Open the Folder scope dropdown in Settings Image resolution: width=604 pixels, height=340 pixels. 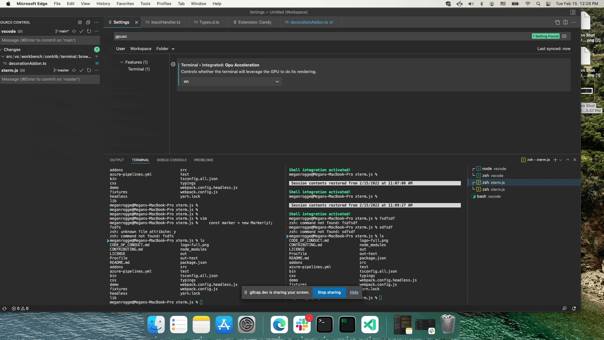pos(165,48)
